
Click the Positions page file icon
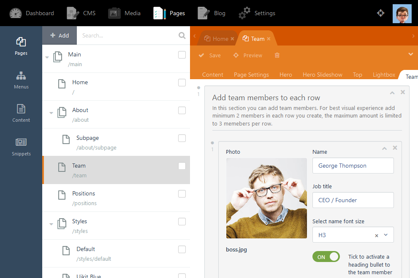pyautogui.click(x=62, y=195)
